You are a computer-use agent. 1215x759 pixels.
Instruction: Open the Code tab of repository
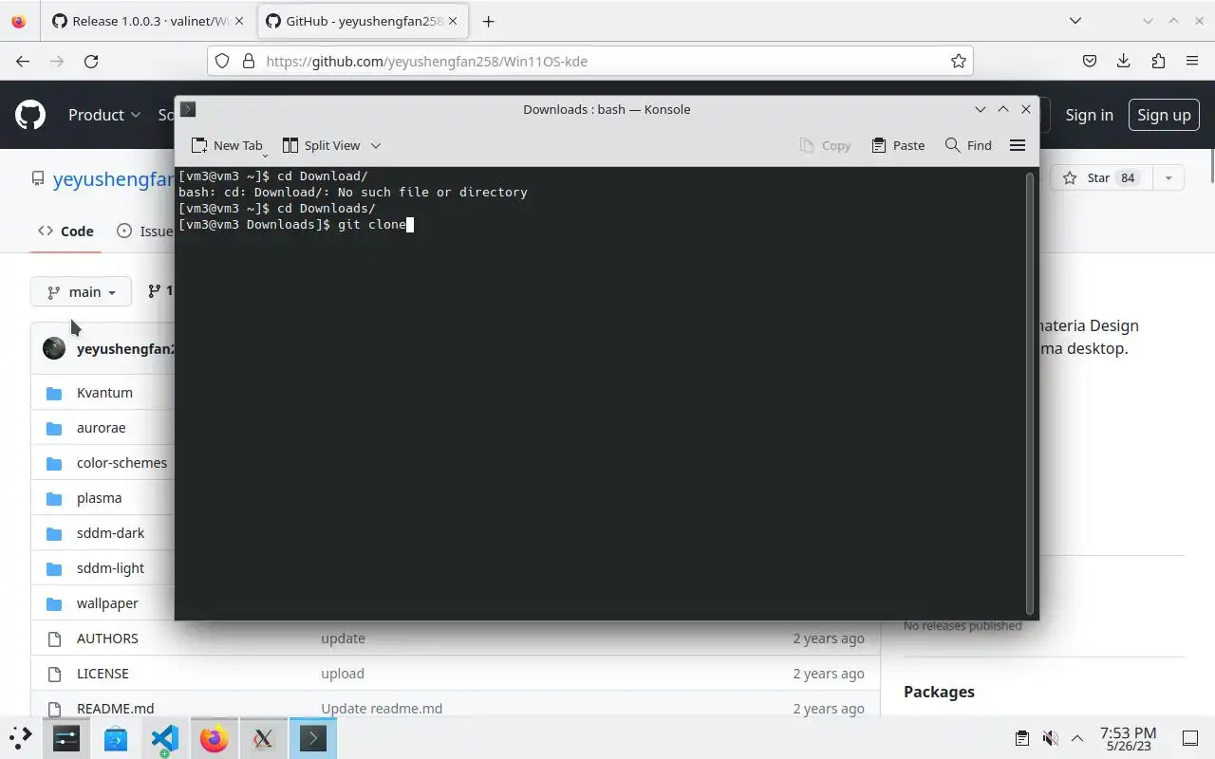pyautogui.click(x=65, y=231)
